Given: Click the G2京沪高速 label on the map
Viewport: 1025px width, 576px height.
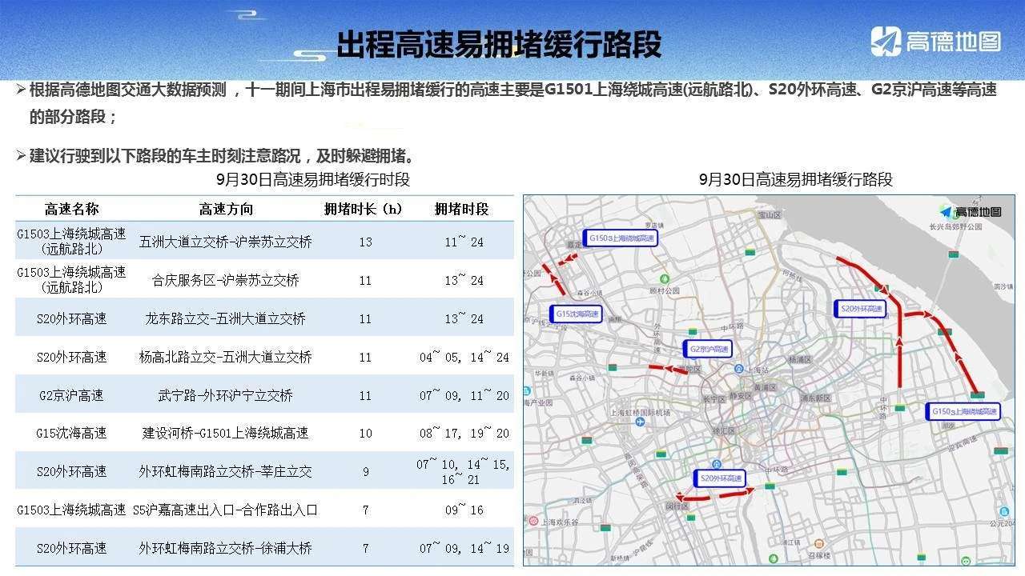Looking at the screenshot, I should tap(708, 349).
